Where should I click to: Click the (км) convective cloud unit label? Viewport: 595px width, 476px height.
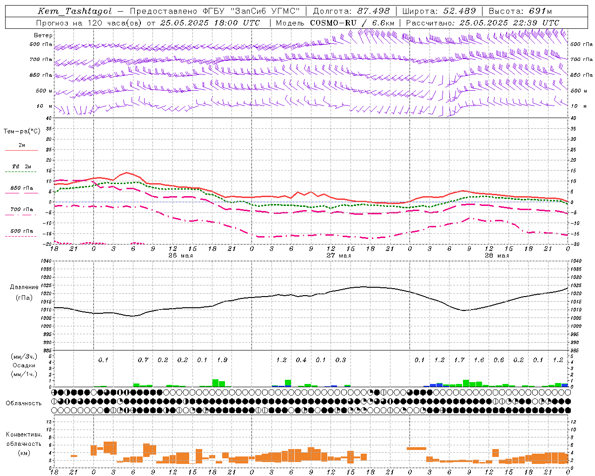[24, 453]
